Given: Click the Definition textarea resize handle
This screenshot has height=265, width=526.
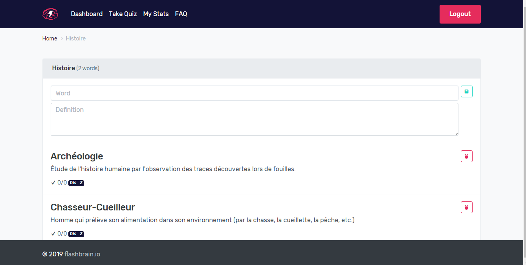Looking at the screenshot, I should coord(456,133).
